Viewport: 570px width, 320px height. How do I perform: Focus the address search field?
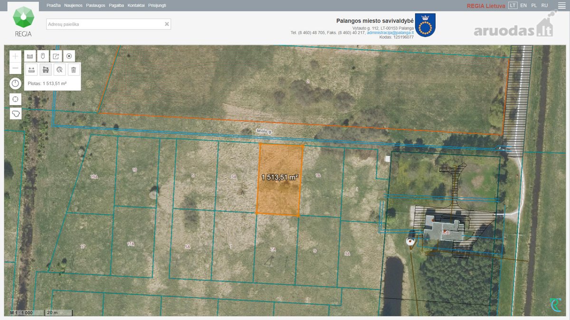(x=108, y=24)
